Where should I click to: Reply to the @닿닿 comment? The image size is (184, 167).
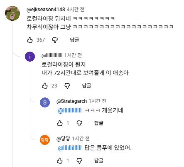(99, 161)
